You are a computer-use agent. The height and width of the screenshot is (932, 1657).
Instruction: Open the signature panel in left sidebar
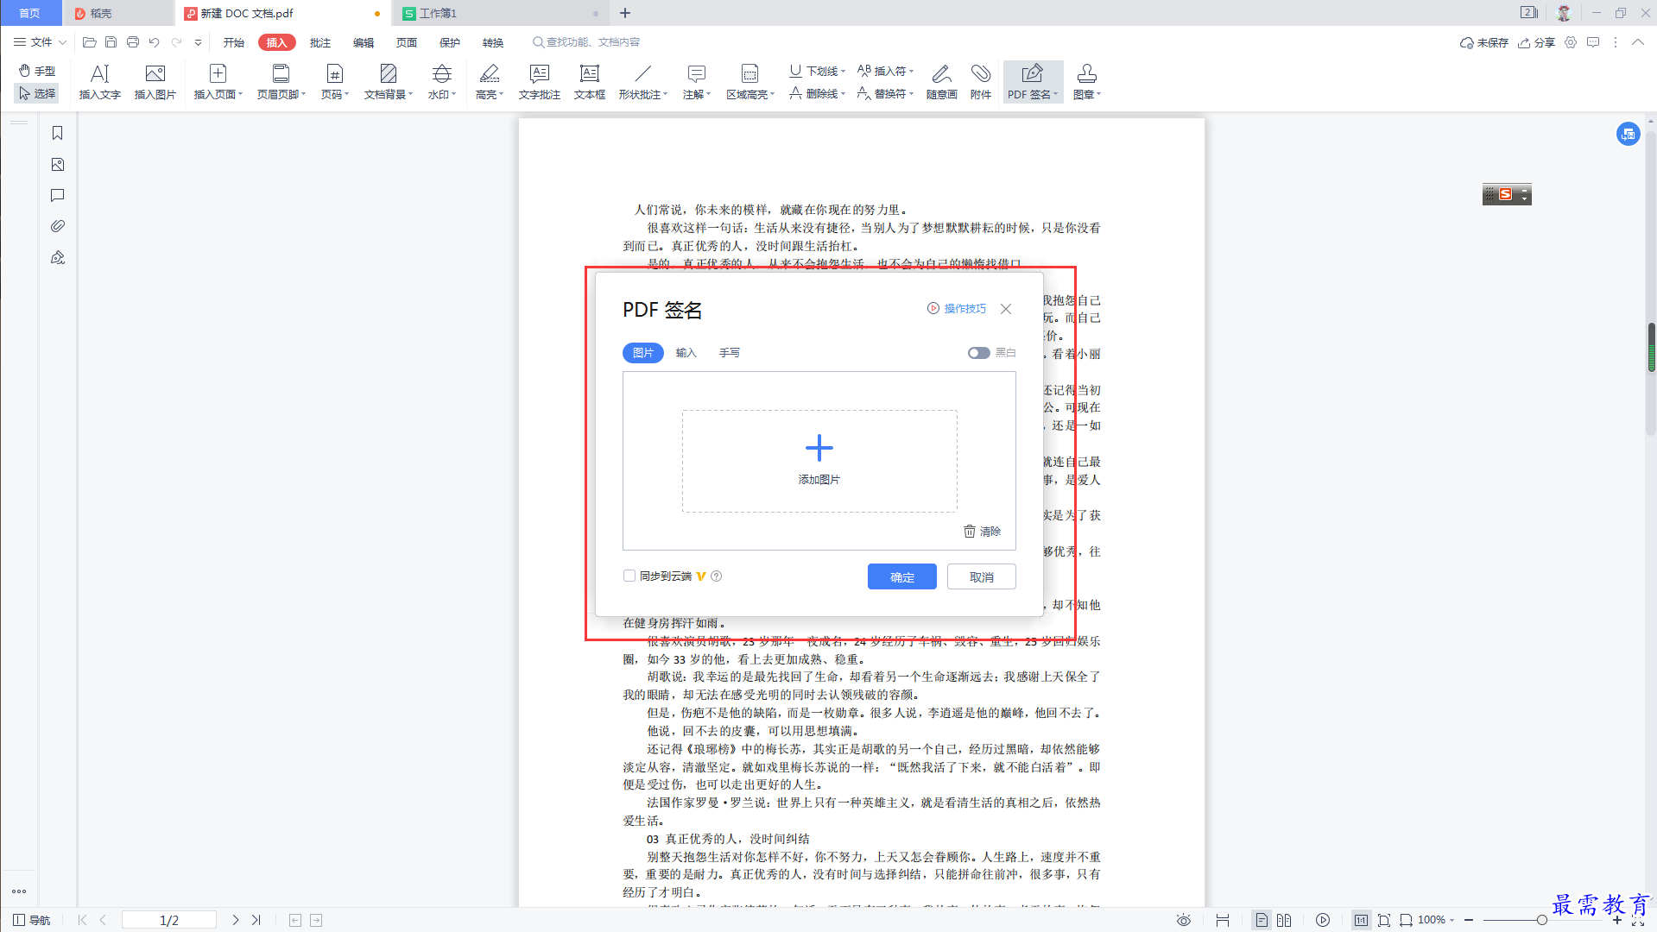click(x=58, y=257)
